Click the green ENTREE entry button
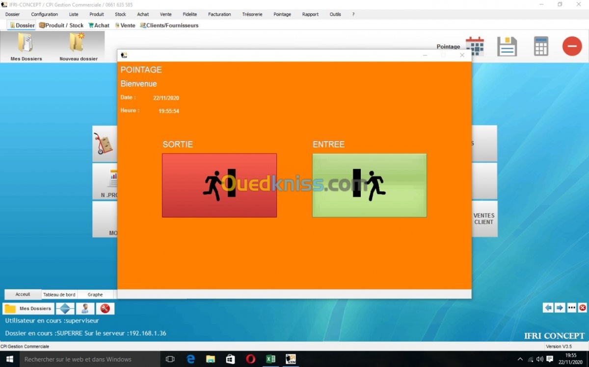This screenshot has height=367, width=589. click(369, 185)
